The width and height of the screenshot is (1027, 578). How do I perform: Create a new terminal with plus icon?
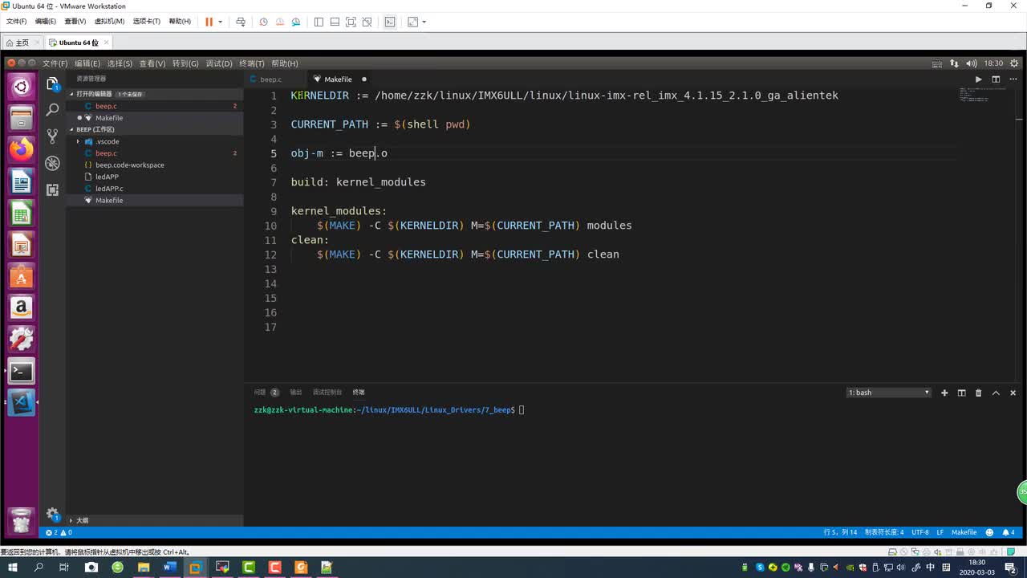coord(944,393)
